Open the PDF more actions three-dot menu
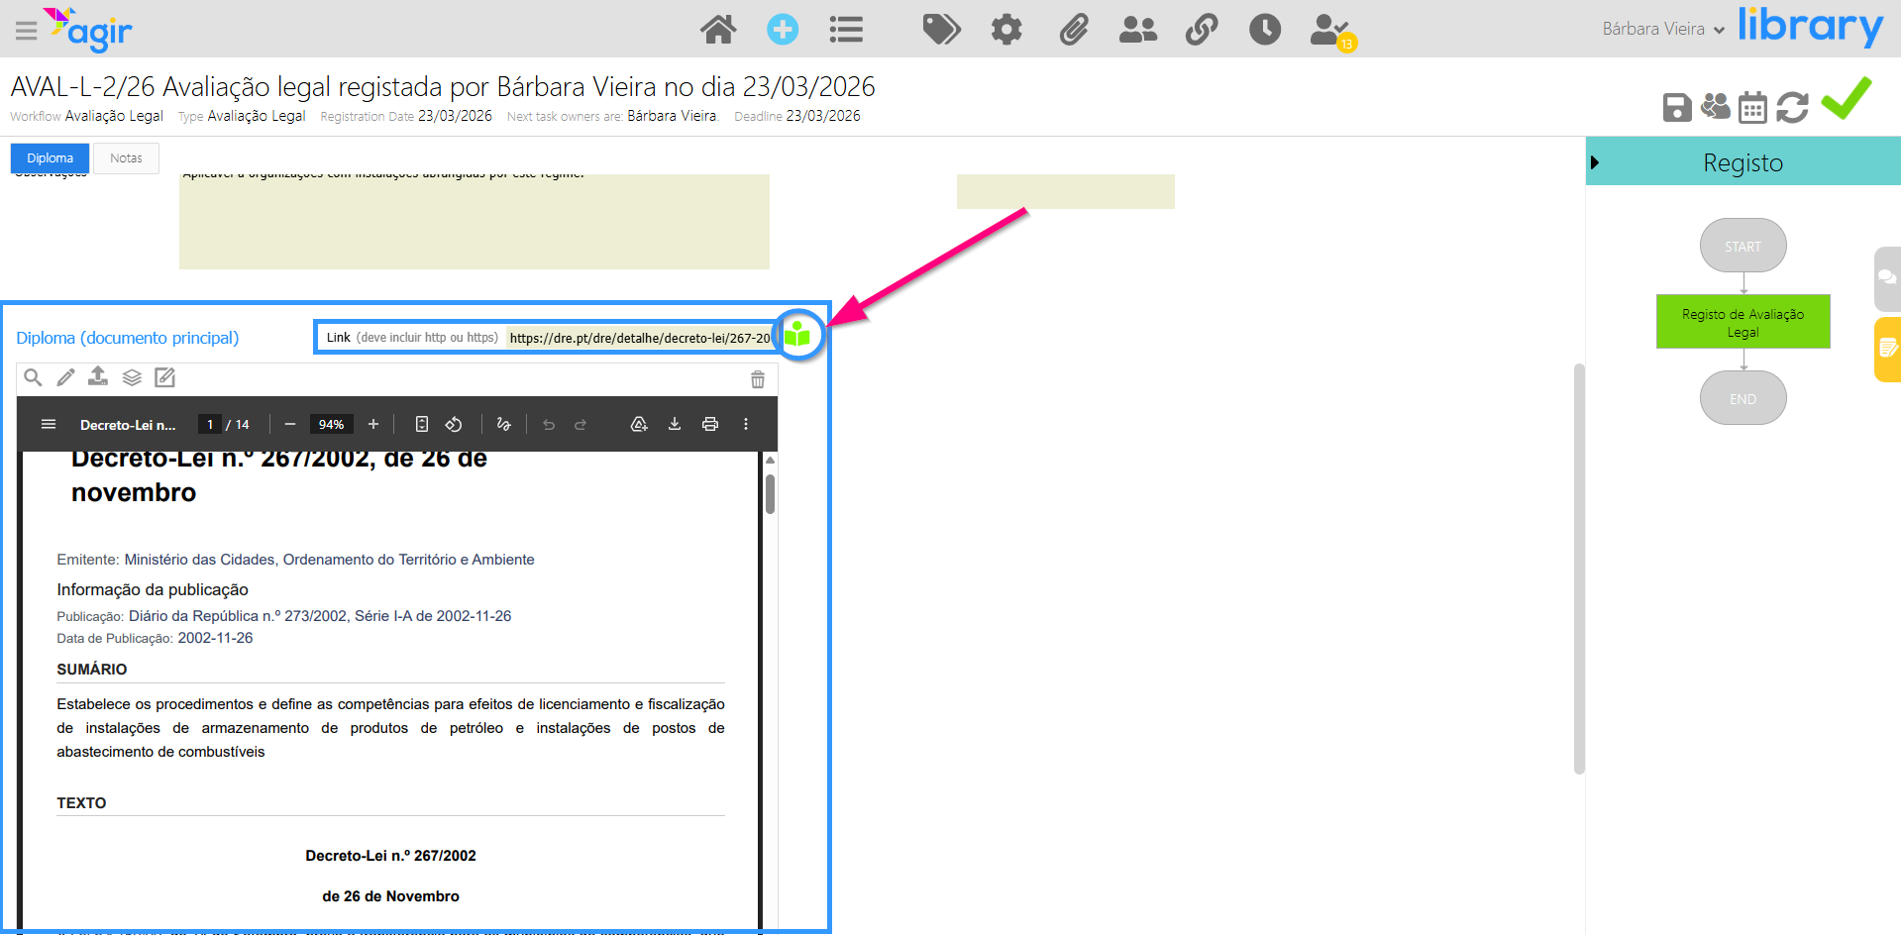The height and width of the screenshot is (935, 1901). (x=746, y=424)
